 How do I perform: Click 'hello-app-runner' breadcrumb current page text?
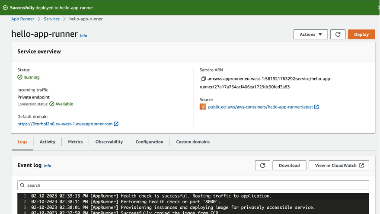pyautogui.click(x=86, y=19)
